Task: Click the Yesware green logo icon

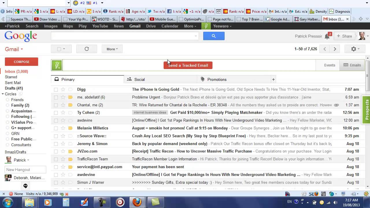Action: click(57, 65)
